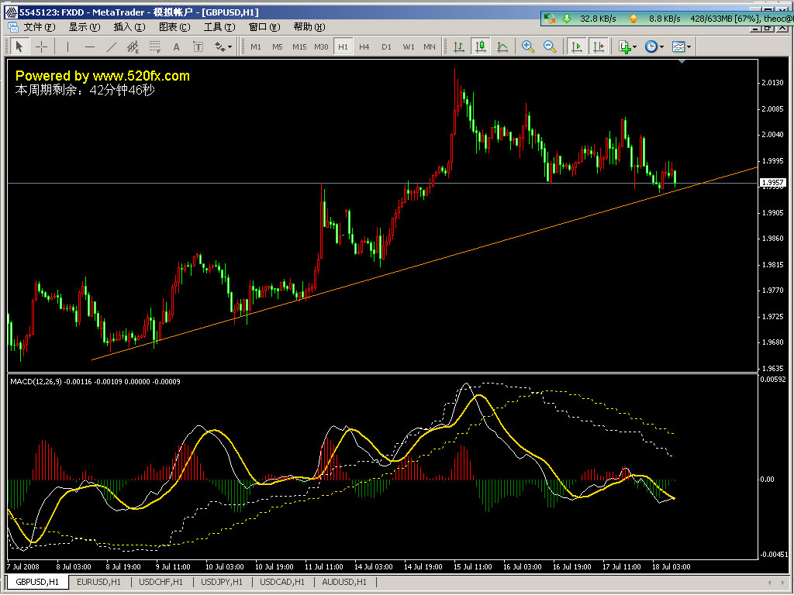Switch to the USDCAD,H1 chart tab
This screenshot has height=595, width=794.
pyautogui.click(x=282, y=582)
